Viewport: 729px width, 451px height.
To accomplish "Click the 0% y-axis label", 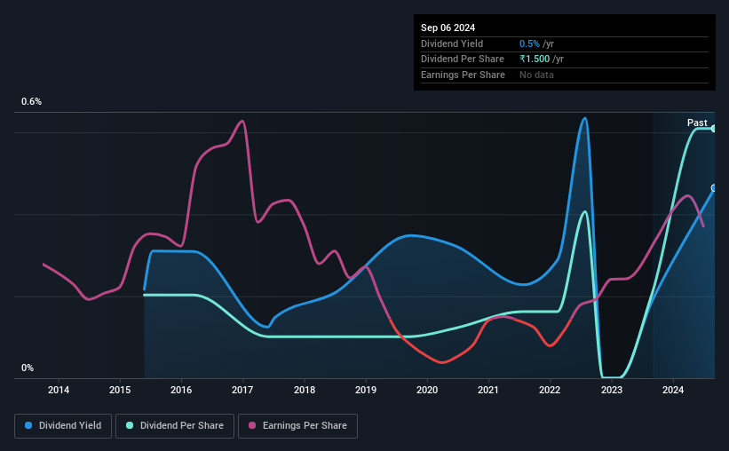I will coord(28,368).
